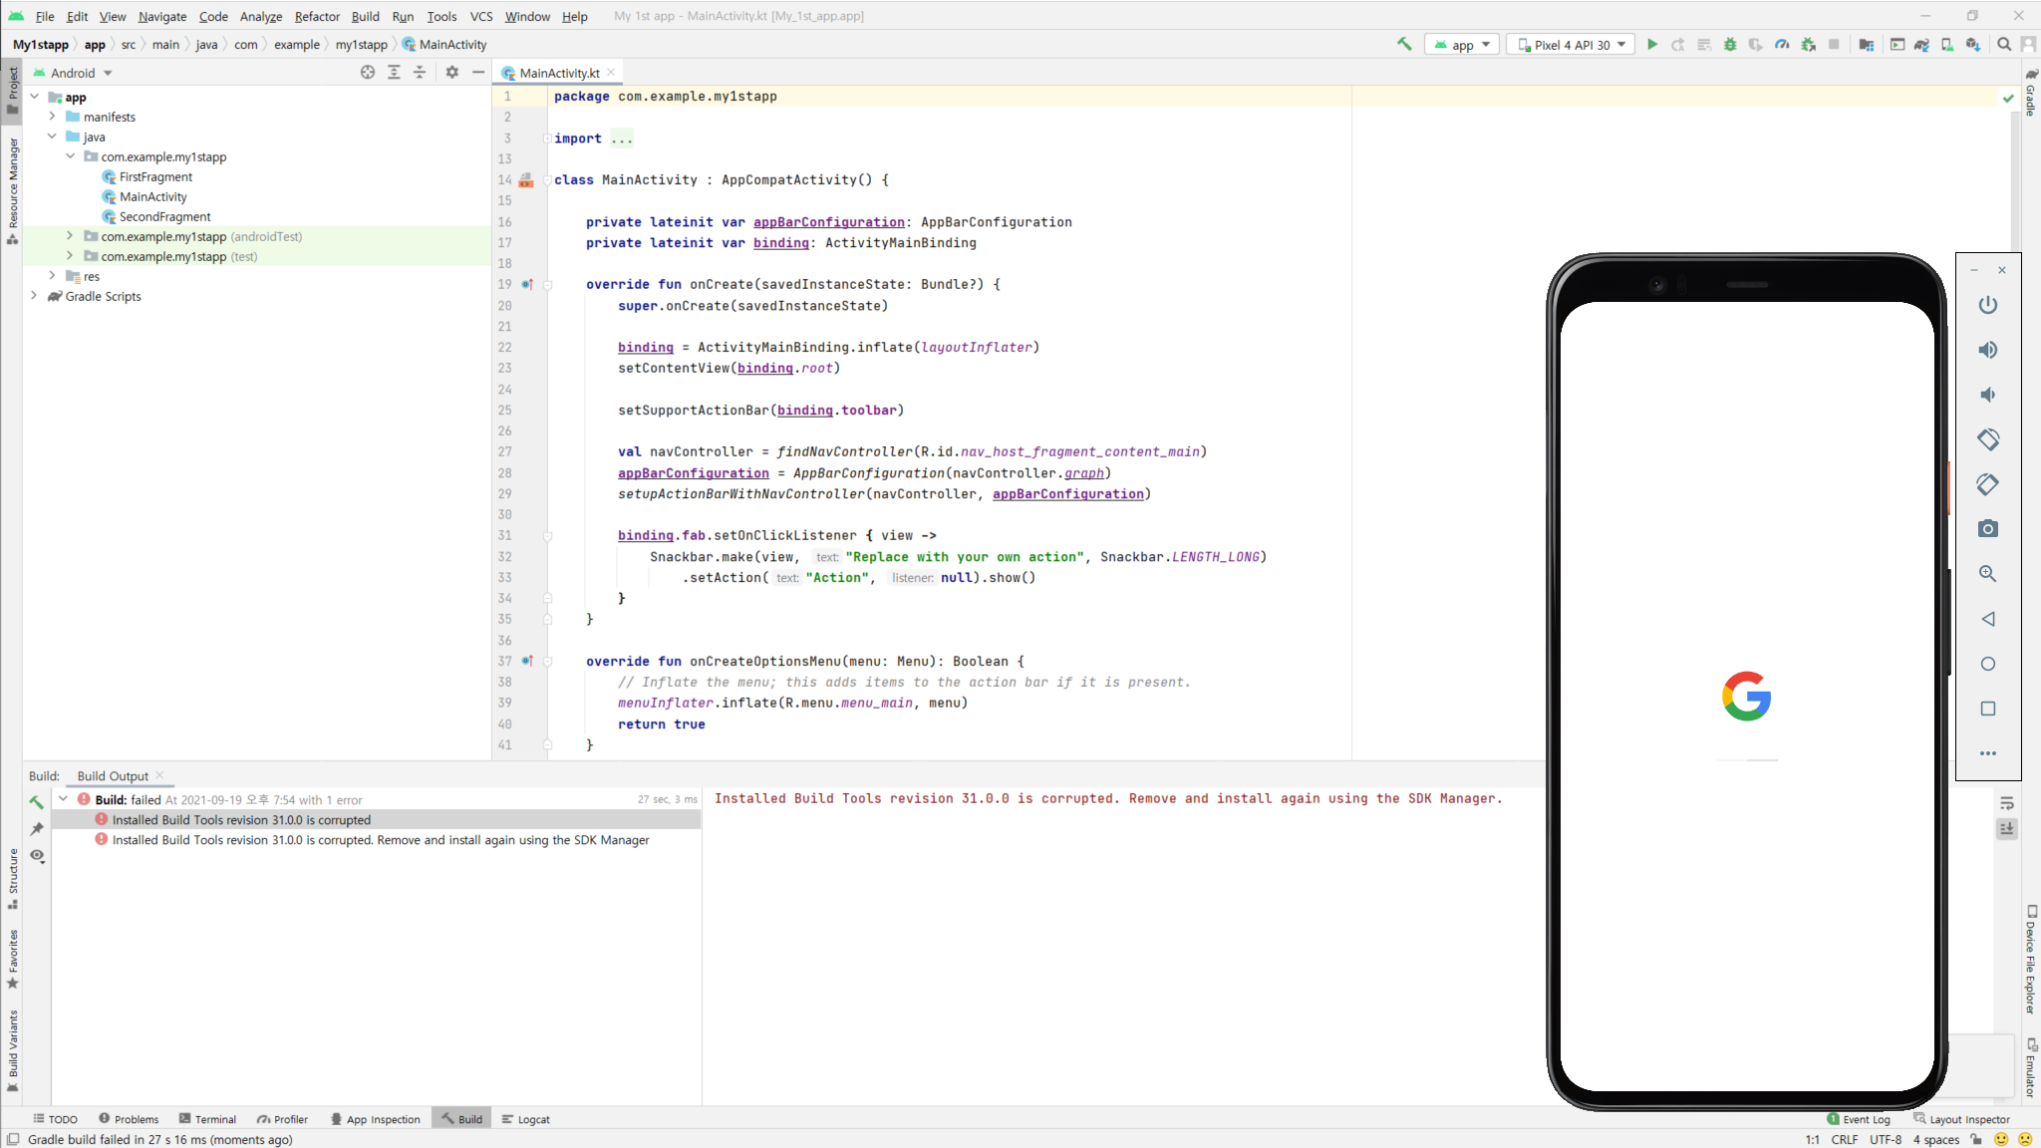Viewport: 2041px width, 1148px height.
Task: Select the FirstFragment file in project tree
Action: [x=155, y=176]
